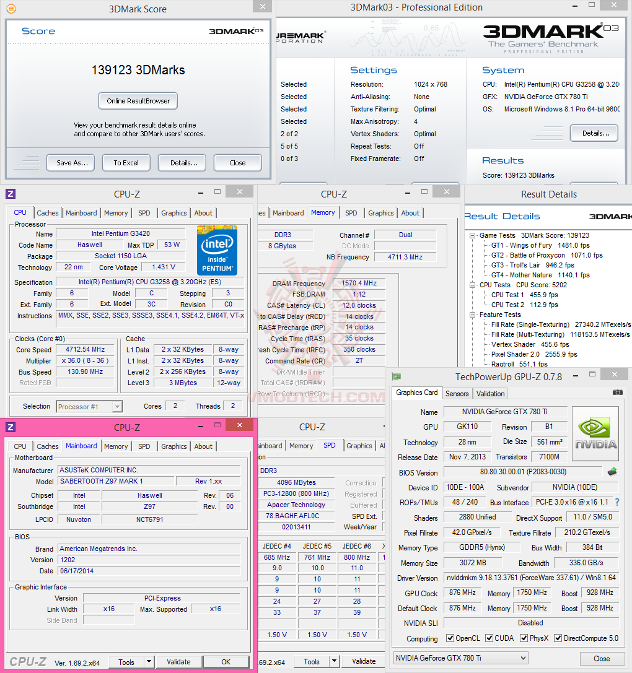Viewport: 632px width, 673px height.
Task: Click Close button in 3DMark Score dialog
Action: pos(237,163)
